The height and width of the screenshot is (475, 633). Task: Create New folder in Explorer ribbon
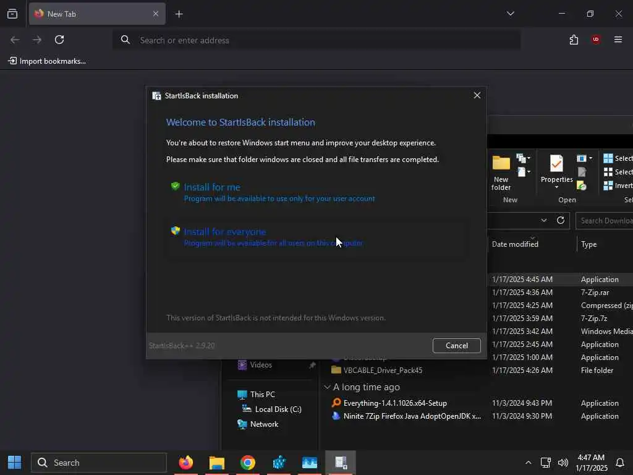[501, 173]
